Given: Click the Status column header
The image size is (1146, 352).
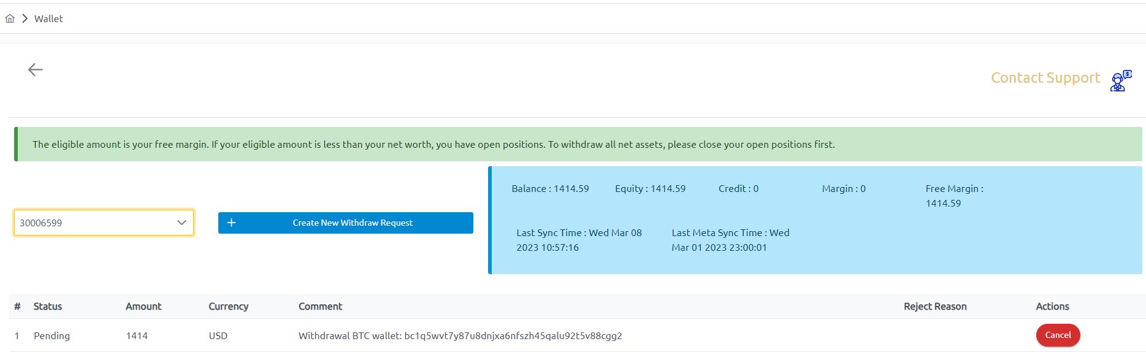Looking at the screenshot, I should (48, 306).
